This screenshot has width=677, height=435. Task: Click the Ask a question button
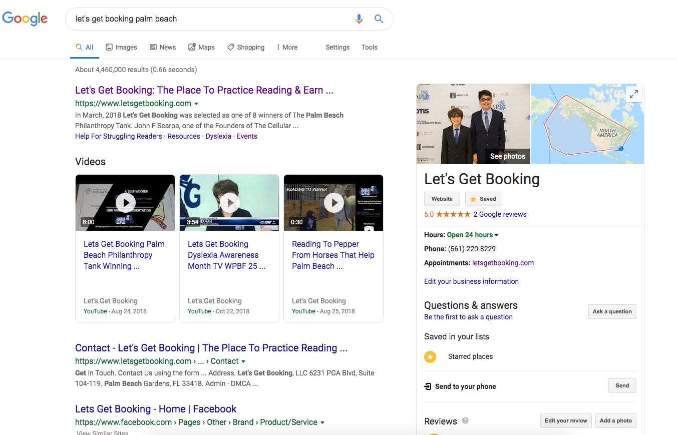(612, 311)
